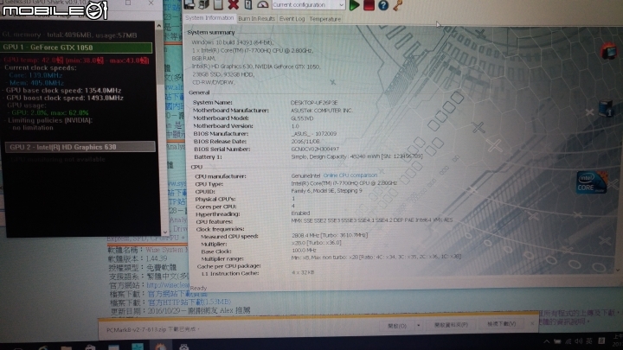Click L1 Instruction Cache 4 x 32KB value
The width and height of the screenshot is (623, 350).
(303, 272)
